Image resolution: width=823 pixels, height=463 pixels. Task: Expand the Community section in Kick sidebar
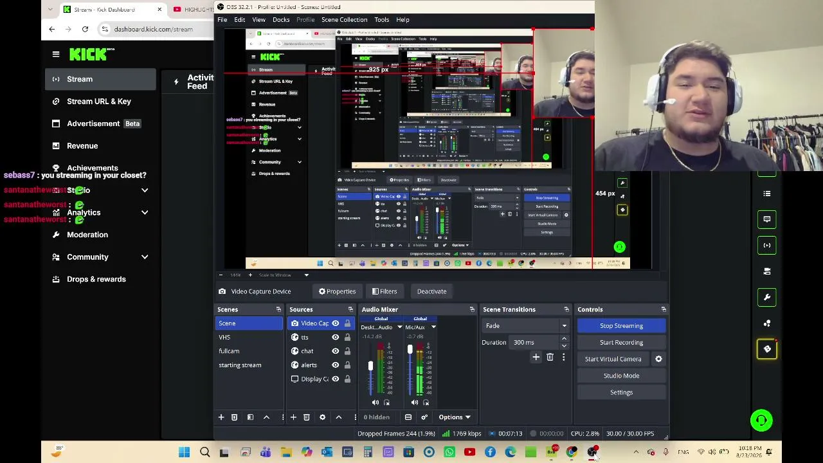pyautogui.click(x=145, y=257)
